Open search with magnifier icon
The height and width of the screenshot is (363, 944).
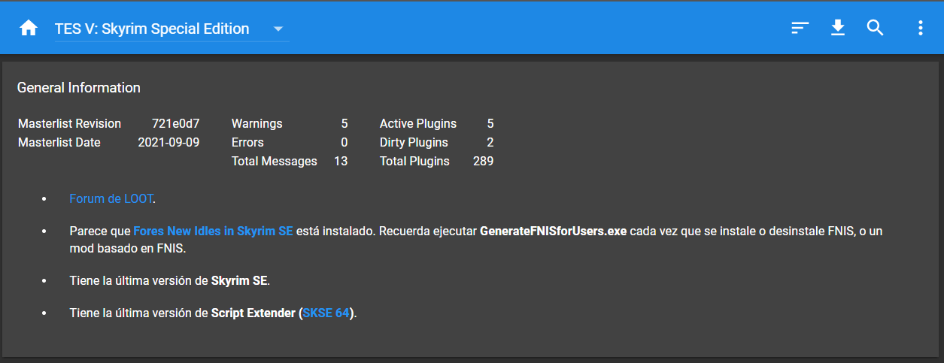point(875,29)
